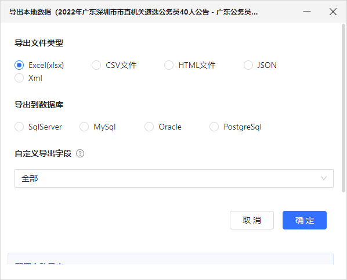Click the 导出到数据库 heading

39,105
